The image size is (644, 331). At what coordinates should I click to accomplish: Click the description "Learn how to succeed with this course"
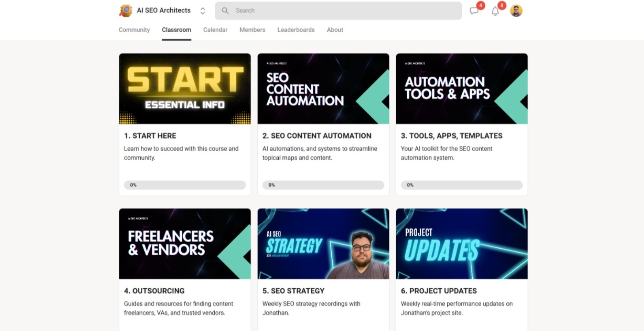[x=181, y=153]
